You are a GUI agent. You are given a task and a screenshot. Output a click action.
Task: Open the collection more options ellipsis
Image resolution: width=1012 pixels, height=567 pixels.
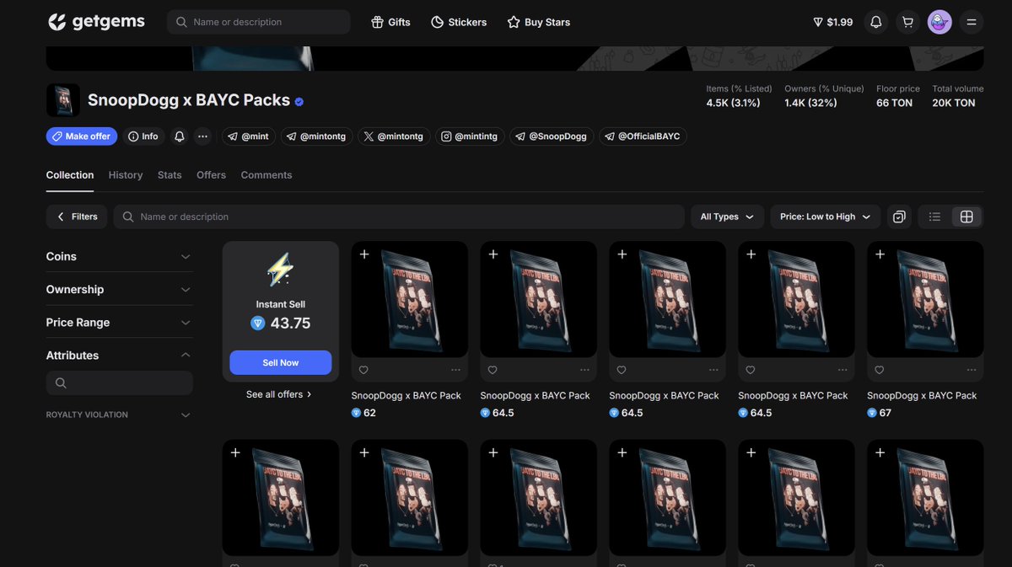[203, 136]
